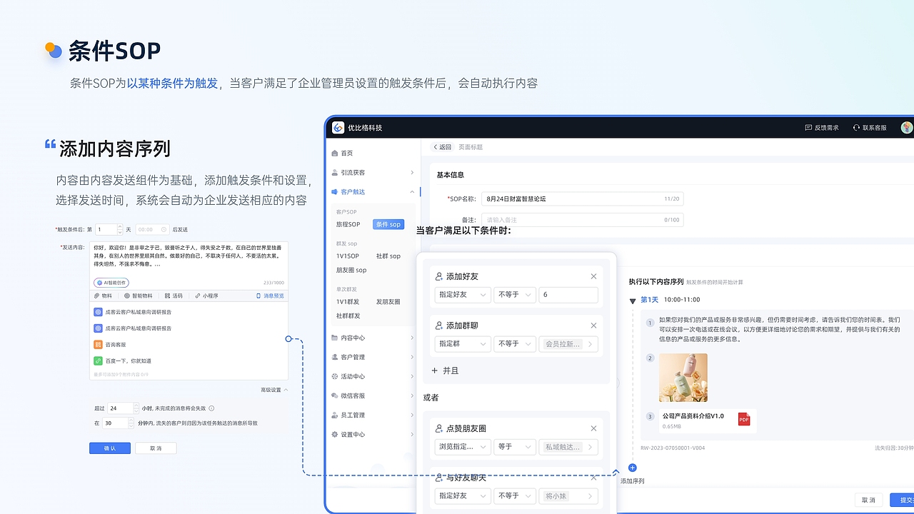Click the 活码 QR code tool

[174, 296]
